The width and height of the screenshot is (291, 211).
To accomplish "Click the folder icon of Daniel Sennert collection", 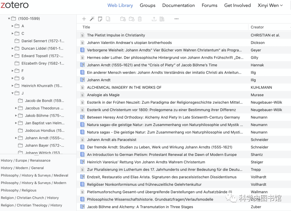I will (x=17, y=41).
